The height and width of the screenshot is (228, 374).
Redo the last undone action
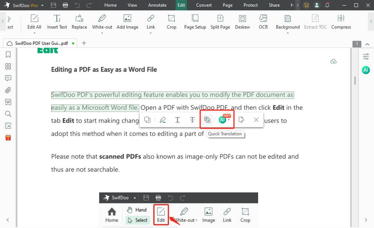click(x=89, y=5)
